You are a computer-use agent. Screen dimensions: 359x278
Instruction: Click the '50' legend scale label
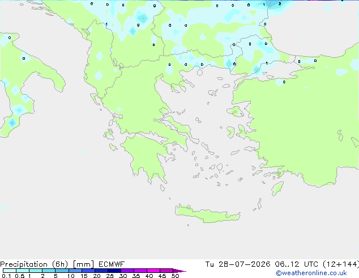click(175, 276)
